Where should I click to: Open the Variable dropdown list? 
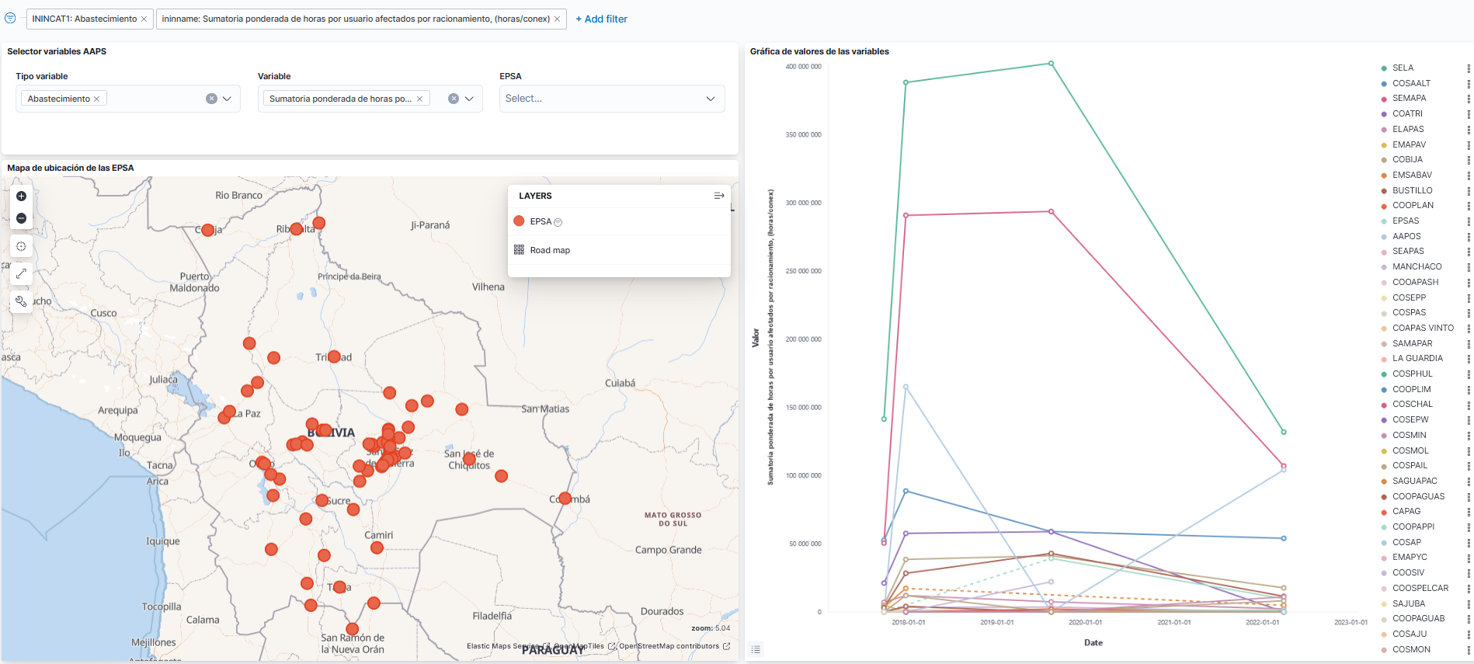point(469,99)
